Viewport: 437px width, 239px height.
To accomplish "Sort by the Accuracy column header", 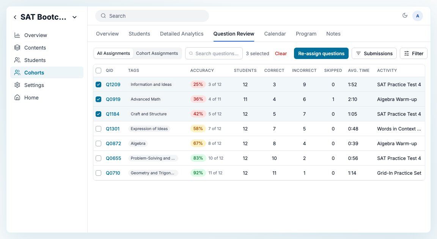I will coord(202,70).
